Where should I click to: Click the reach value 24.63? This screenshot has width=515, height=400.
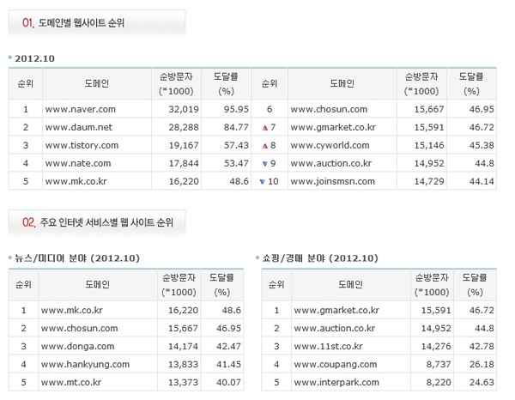coord(482,382)
